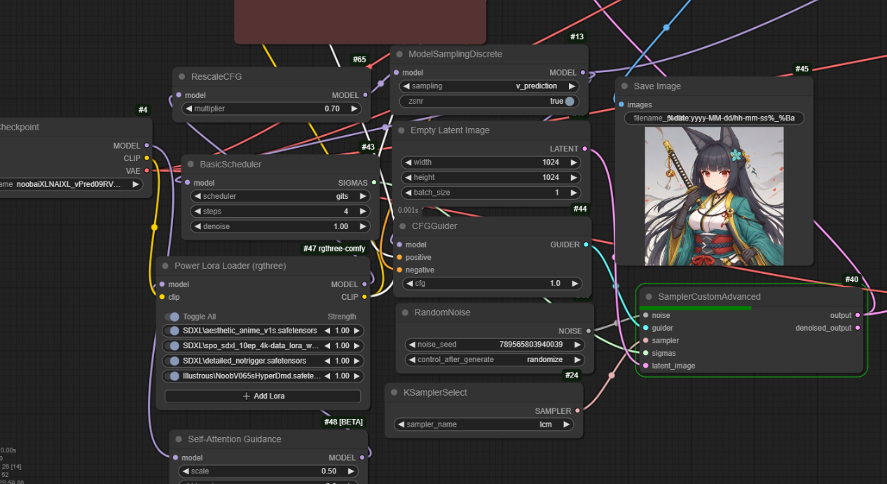Collapse the RandomNoise node via title dot
Viewport: 887px width, 484px height.
pyautogui.click(x=405, y=312)
